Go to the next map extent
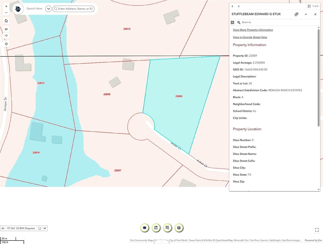Image resolution: width=323 pixels, height=244 pixels. [x=6, y=36]
